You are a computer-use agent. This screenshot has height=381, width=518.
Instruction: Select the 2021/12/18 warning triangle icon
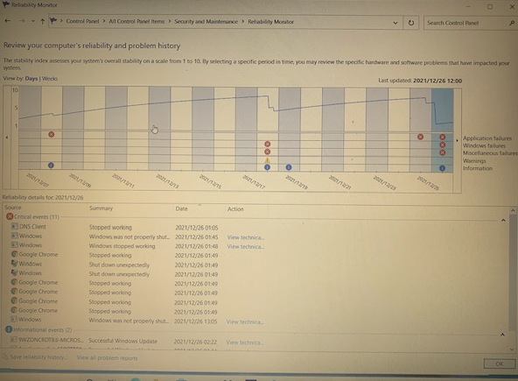267,160
